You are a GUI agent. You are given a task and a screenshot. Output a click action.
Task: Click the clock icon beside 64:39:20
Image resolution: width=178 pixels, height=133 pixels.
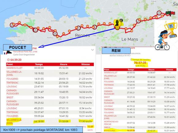tap(8, 60)
